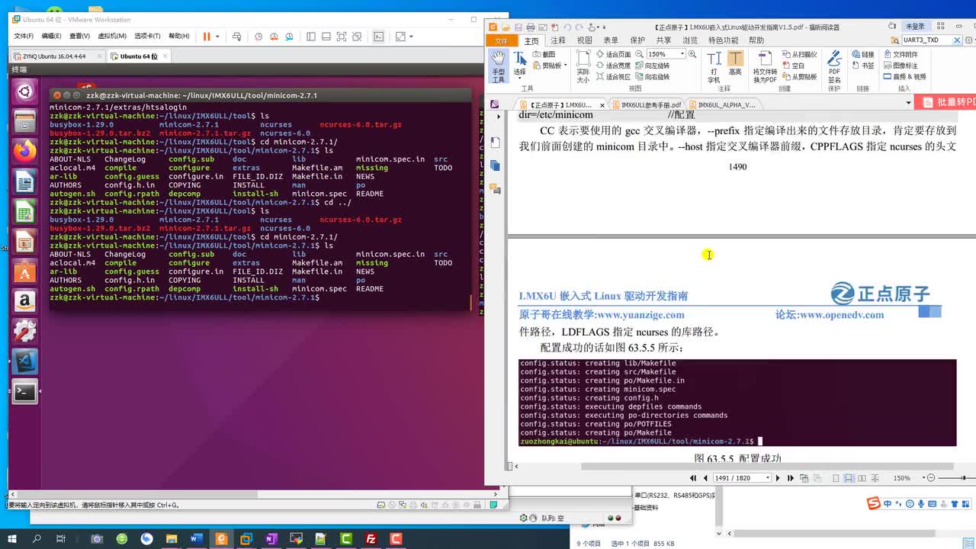976x549 pixels.
Task: Insert audio and video (音频 & 视频)
Action: (904, 77)
